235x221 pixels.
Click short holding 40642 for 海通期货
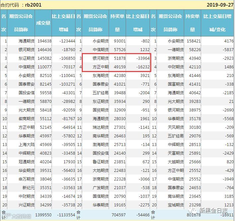(x=195, y=93)
